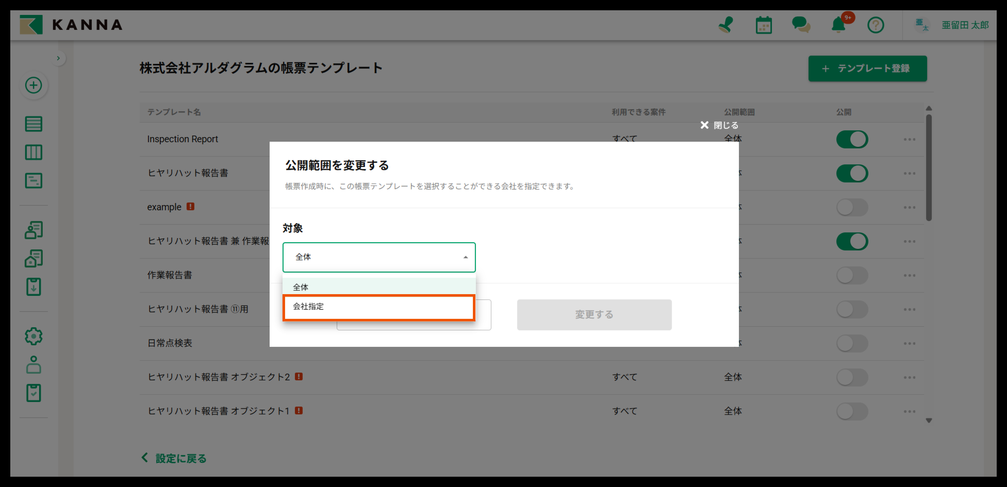This screenshot has width=1007, height=487.
Task: Expand the sidebar with chevron arrow
Action: tap(58, 58)
